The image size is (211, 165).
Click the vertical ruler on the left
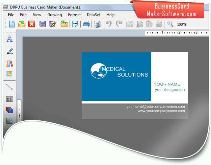click(19, 111)
